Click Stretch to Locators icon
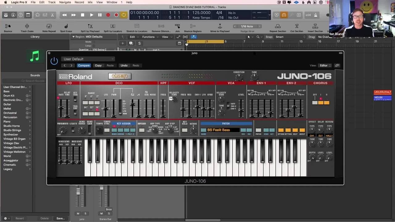 (x=137, y=28)
